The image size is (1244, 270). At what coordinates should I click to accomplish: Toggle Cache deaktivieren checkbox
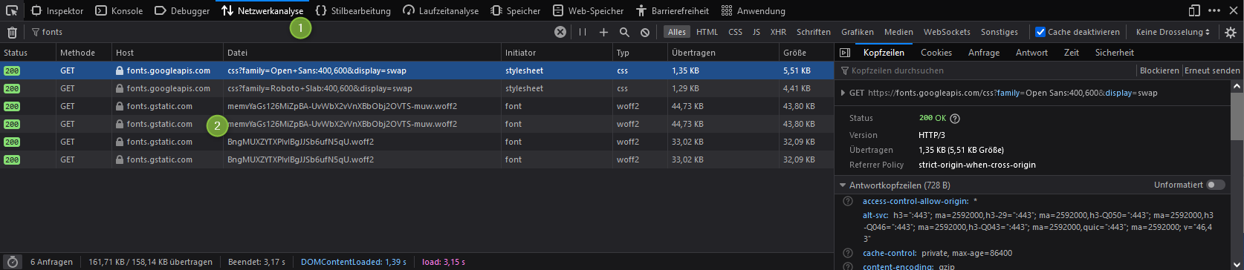1040,32
